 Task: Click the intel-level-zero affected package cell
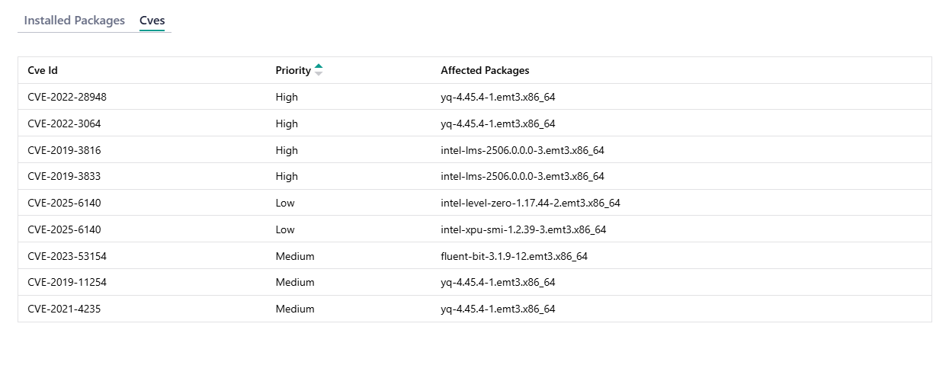530,203
